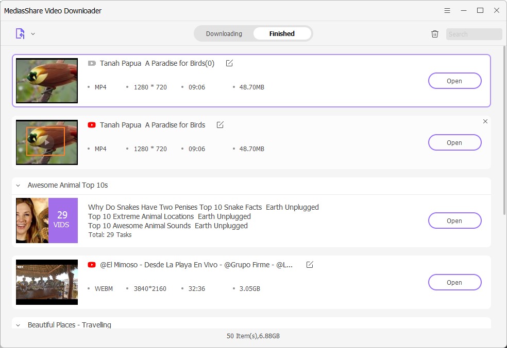Click the YouTube icon on second Tanah Papua item
This screenshot has height=348, width=507.
tap(92, 125)
